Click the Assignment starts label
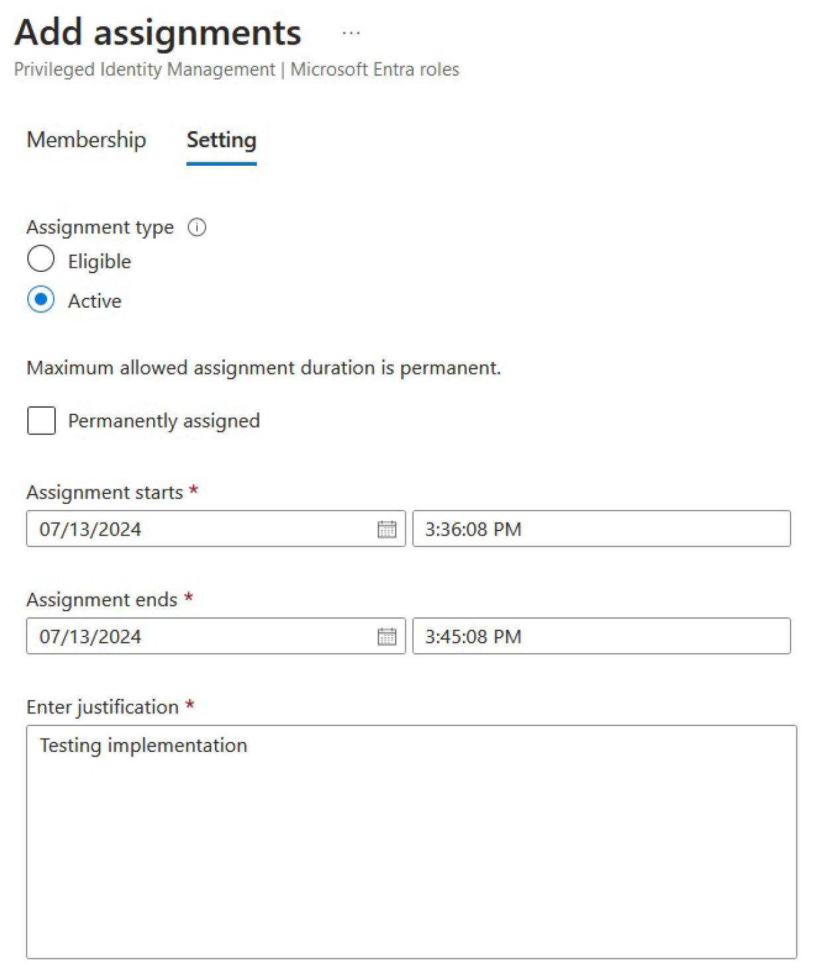This screenshot has height=978, width=813. [x=105, y=493]
